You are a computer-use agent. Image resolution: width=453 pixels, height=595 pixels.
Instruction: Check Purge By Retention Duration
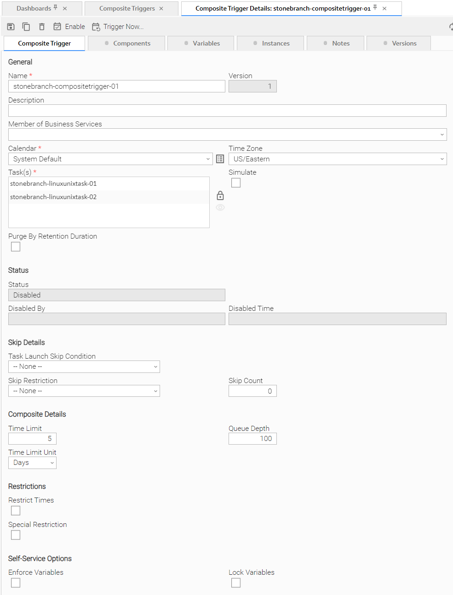pyautogui.click(x=16, y=247)
